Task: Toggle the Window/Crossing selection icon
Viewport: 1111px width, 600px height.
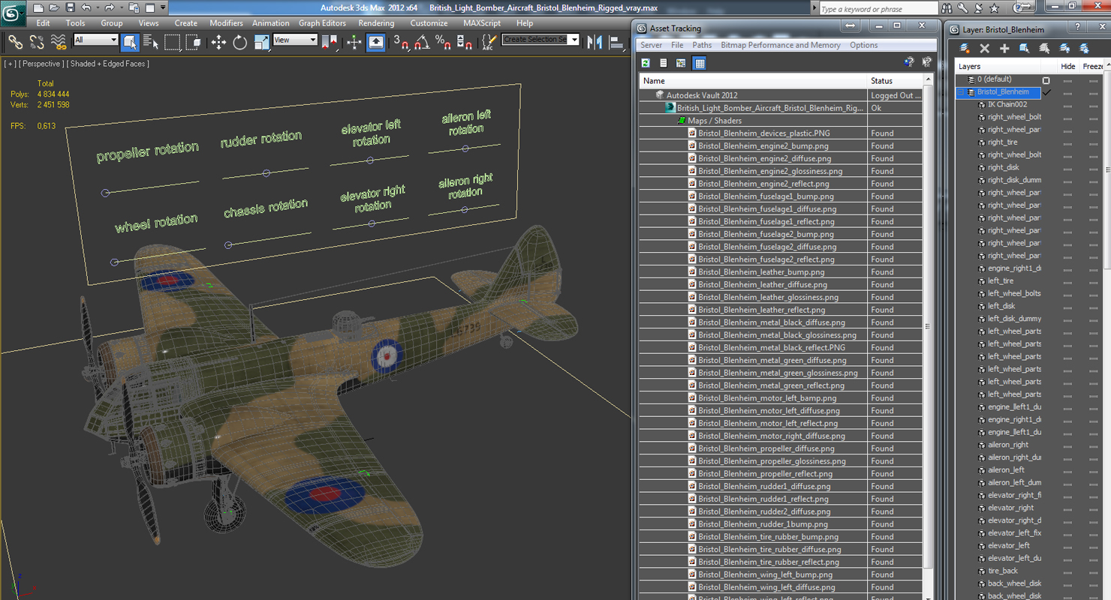Action: pyautogui.click(x=194, y=42)
